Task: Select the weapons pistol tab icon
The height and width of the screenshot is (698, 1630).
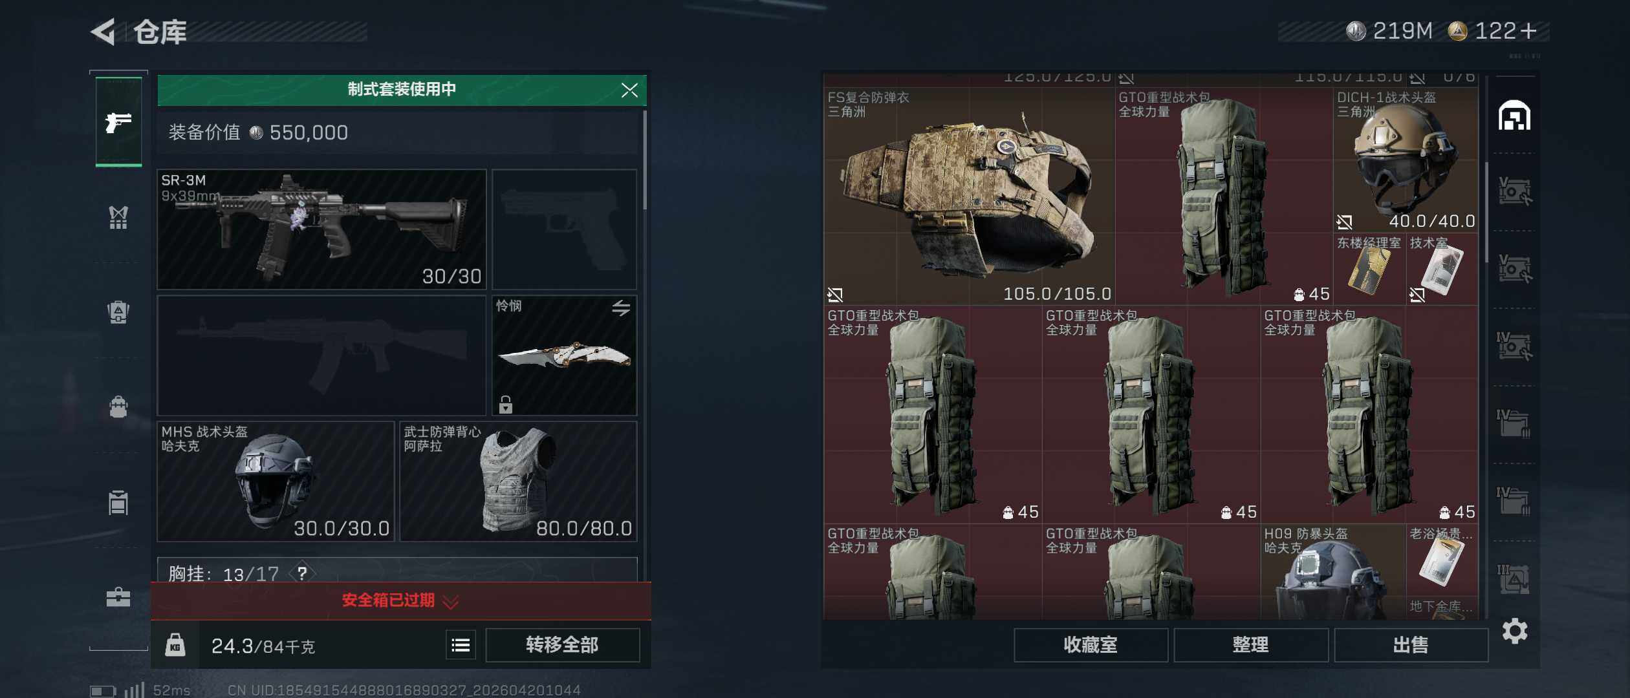Action: coord(118,122)
